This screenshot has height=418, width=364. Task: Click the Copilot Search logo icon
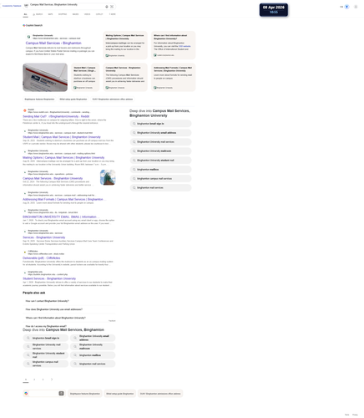coord(24,25)
